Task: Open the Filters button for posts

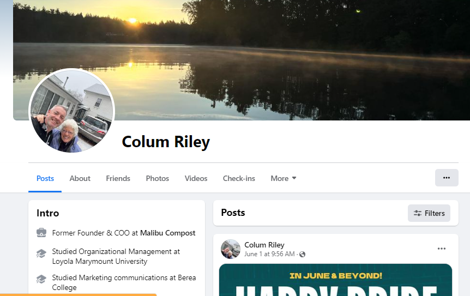Action: pos(429,213)
